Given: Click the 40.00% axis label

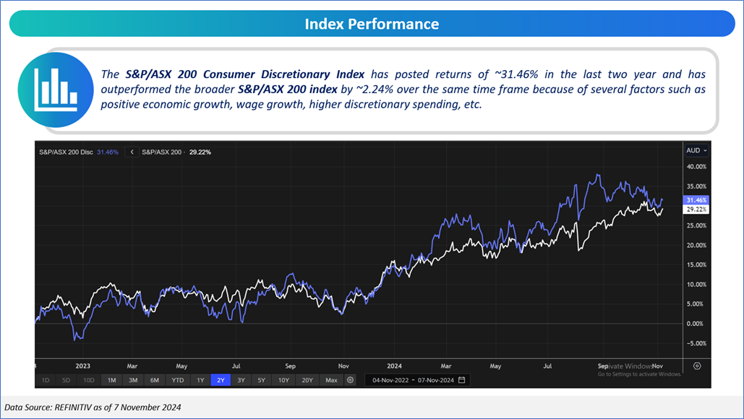Looking at the screenshot, I should [696, 167].
